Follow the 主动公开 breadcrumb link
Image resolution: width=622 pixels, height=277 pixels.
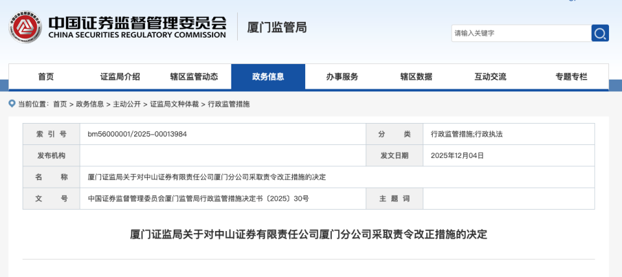(x=127, y=104)
